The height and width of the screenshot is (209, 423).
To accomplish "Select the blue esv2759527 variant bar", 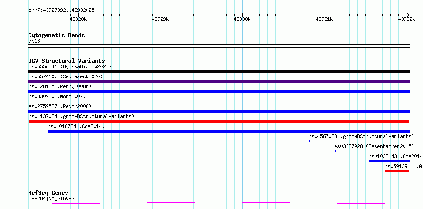I will point(219,111).
